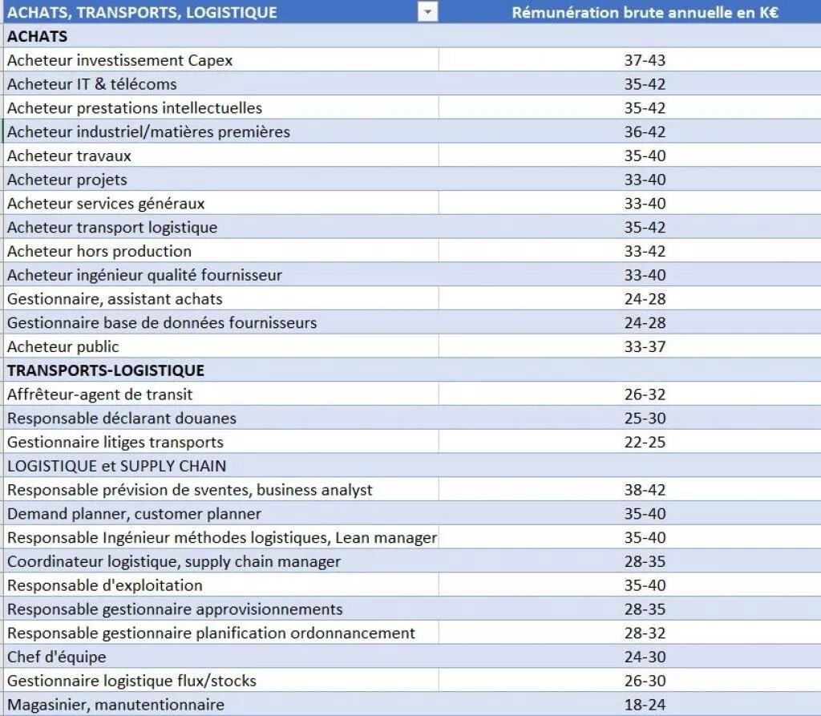Select cell 'Acheteur ingénieur qualité fournisseur'
Viewport: 821px width, 716px height.
pyautogui.click(x=221, y=274)
